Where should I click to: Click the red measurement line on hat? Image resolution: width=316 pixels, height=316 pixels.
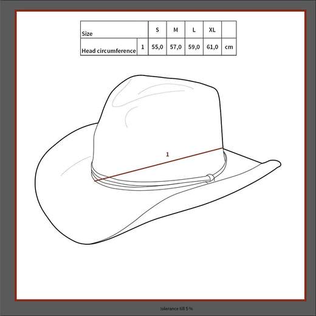coord(159,164)
